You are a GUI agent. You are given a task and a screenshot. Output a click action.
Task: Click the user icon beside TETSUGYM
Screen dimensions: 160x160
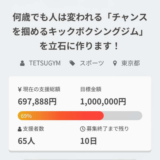(x=22, y=63)
